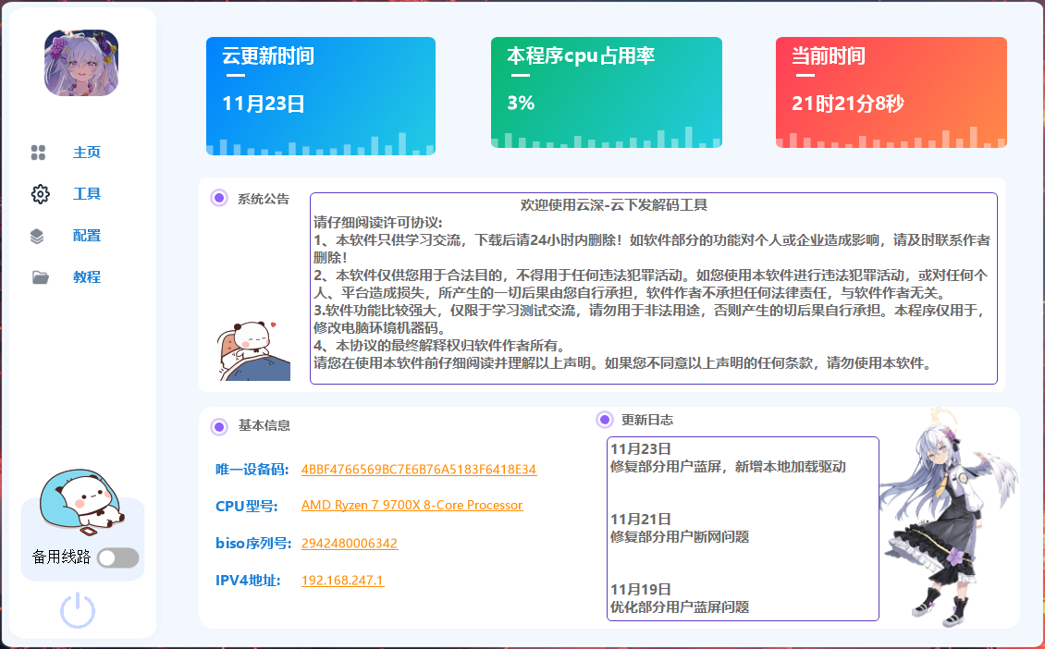Image resolution: width=1045 pixels, height=649 pixels.
Task: Switch to the 配置 section
Action: point(86,235)
